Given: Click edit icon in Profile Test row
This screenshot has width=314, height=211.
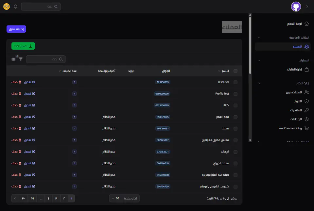Looking at the screenshot, I should tap(33, 94).
